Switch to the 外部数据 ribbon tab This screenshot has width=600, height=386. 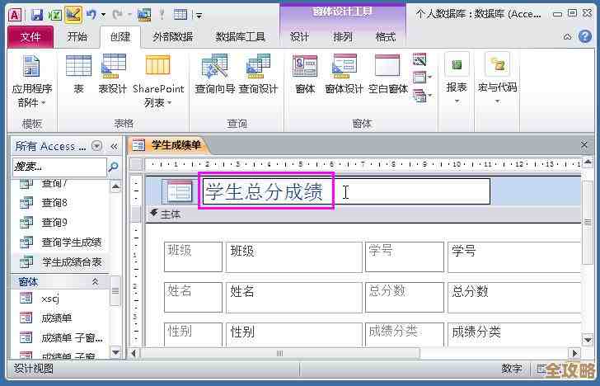click(172, 37)
